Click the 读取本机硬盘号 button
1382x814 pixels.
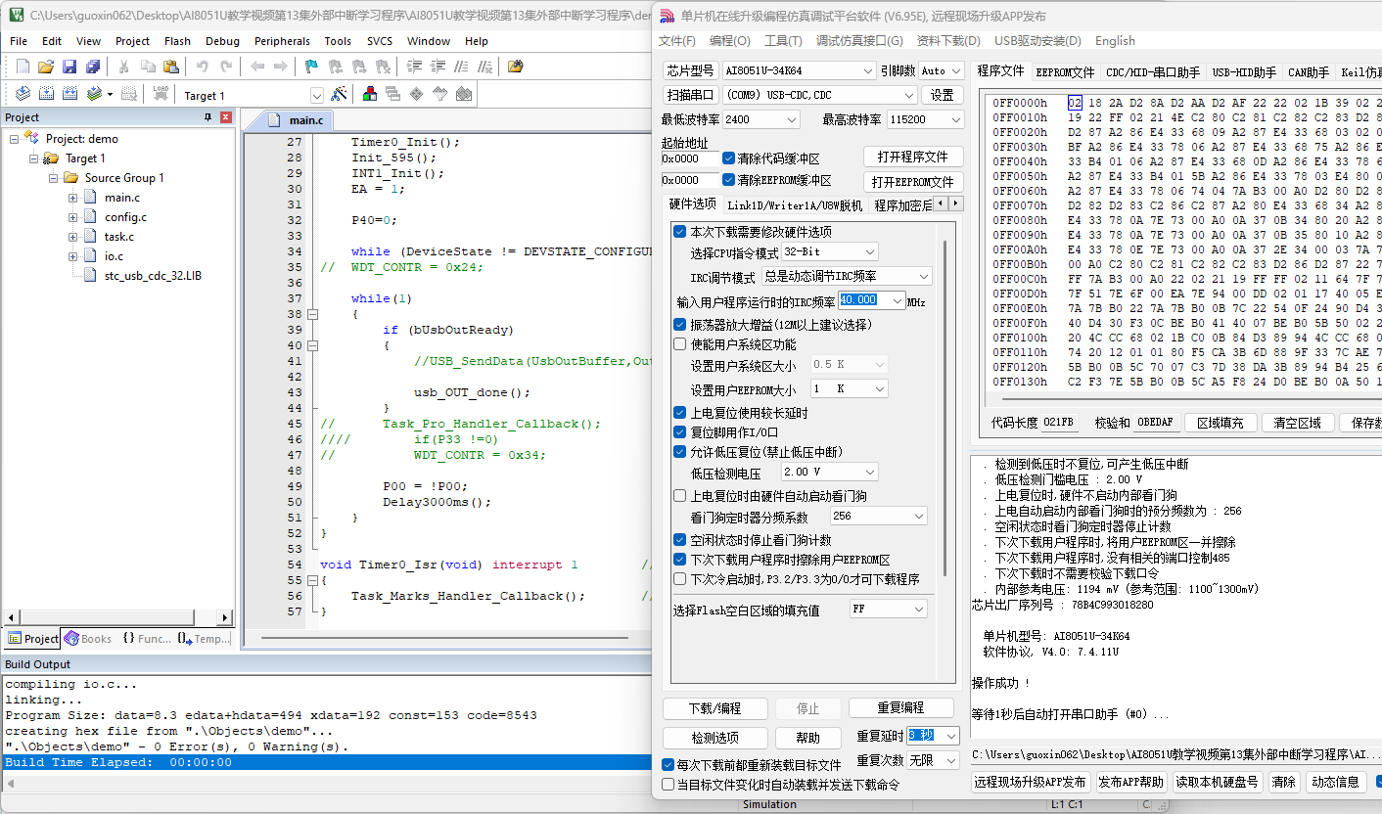pos(1217,783)
